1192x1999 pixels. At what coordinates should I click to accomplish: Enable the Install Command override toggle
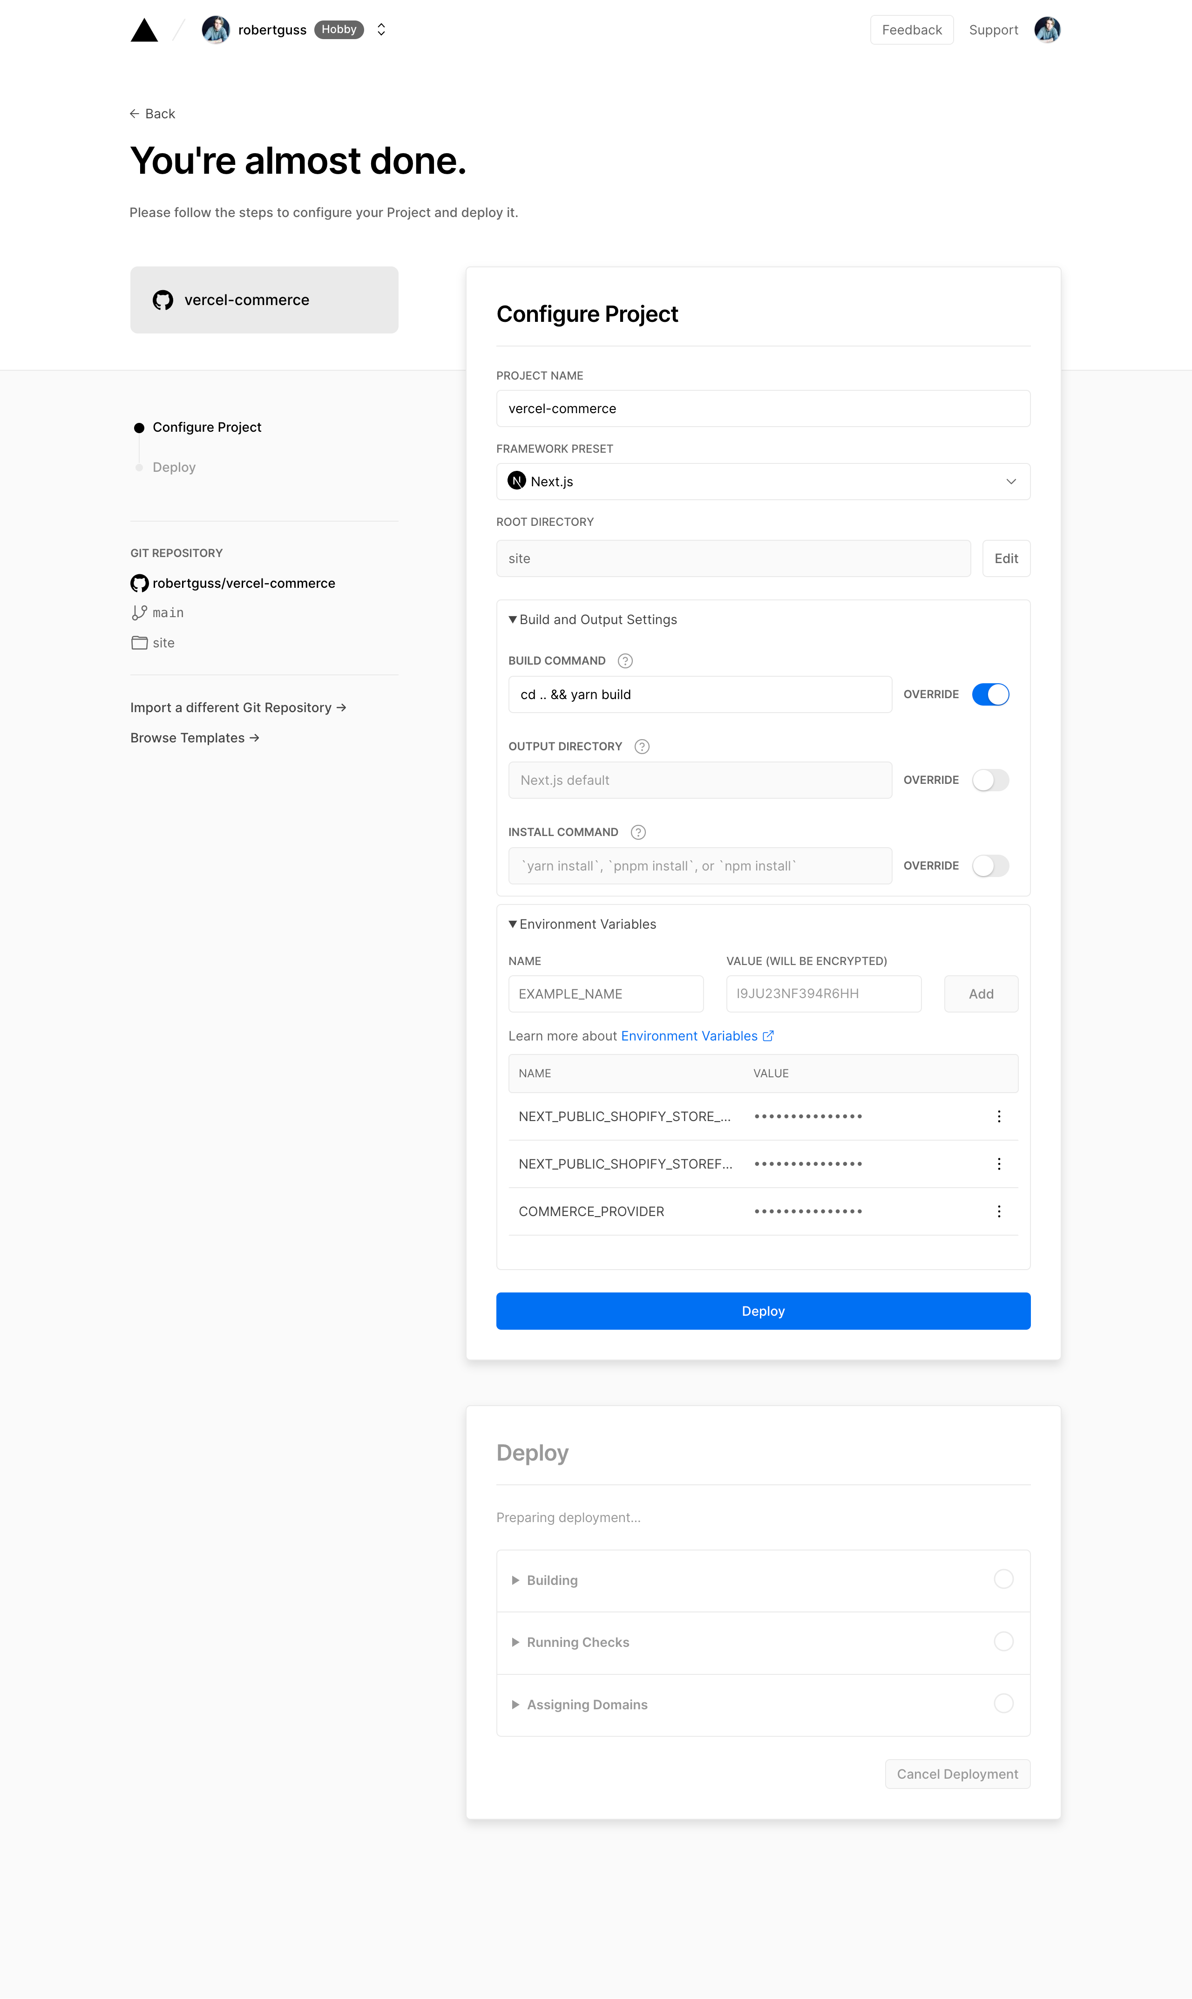point(990,866)
